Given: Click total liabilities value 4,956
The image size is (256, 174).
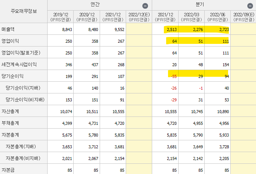Looking at the screenshot, I should 224,123.
